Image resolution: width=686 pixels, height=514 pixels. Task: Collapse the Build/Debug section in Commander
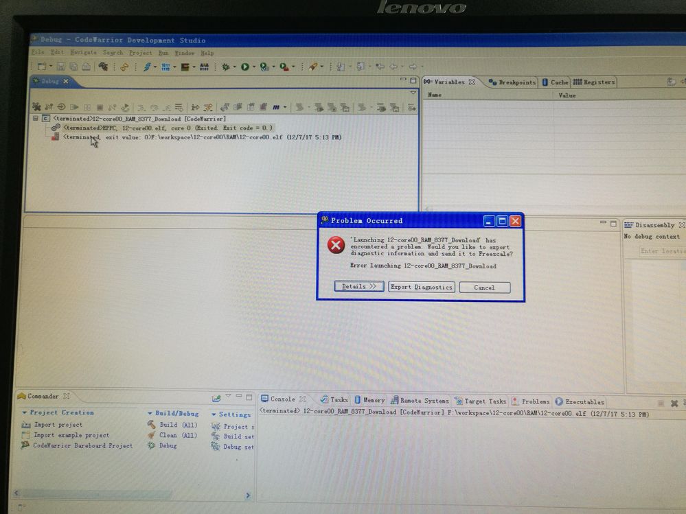[x=150, y=413]
